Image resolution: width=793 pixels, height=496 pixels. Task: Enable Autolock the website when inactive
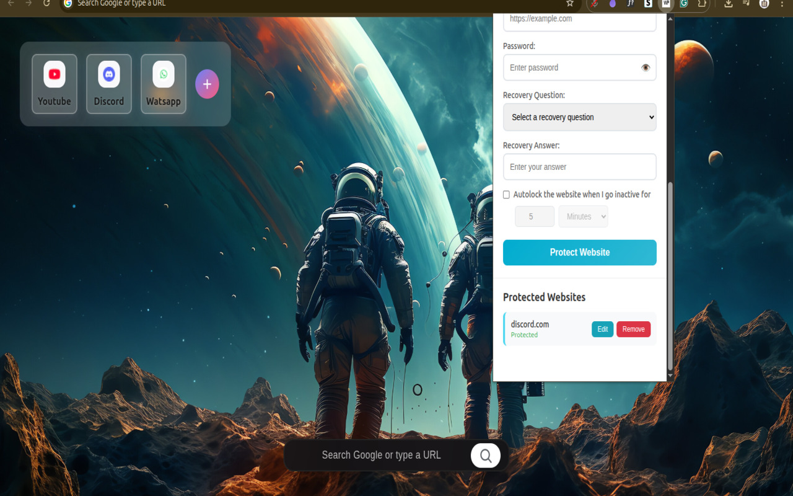[506, 194]
